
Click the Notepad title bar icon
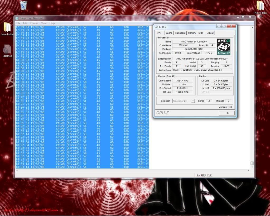click(x=17, y=18)
